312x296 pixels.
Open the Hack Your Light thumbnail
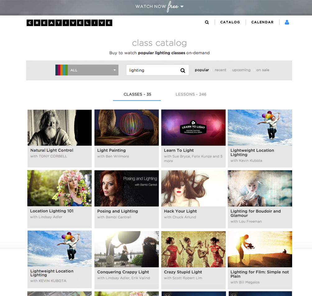click(x=193, y=188)
